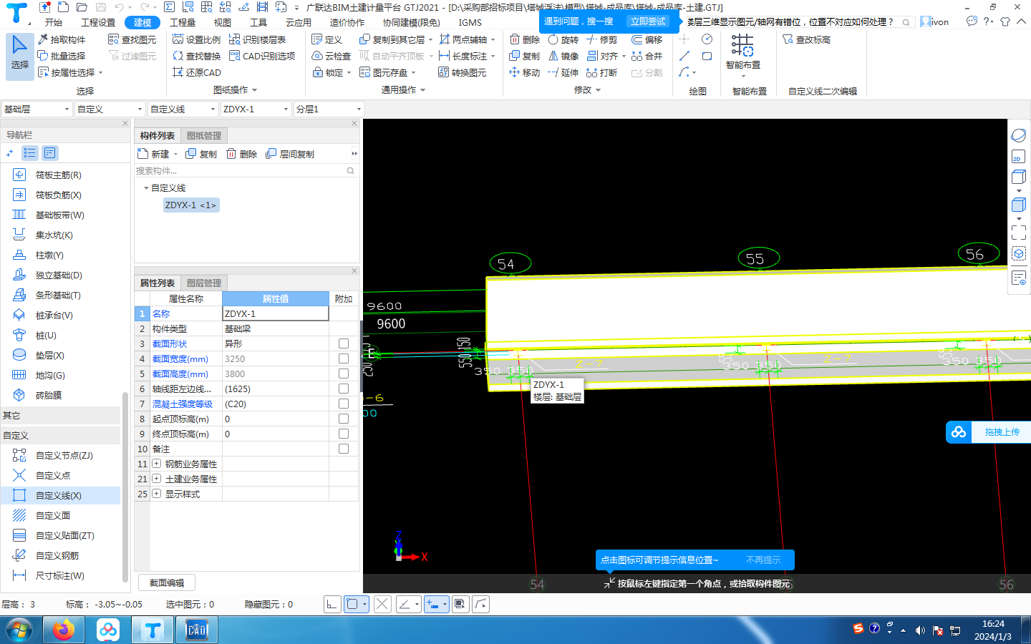Tick the 备注 attach checkbox

344,449
